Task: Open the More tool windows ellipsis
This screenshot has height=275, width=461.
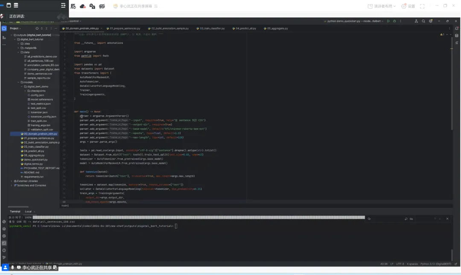Action: [x=4, y=45]
